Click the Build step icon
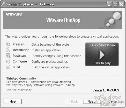This screenshot has width=126, height=108. pyautogui.click(x=8, y=67)
